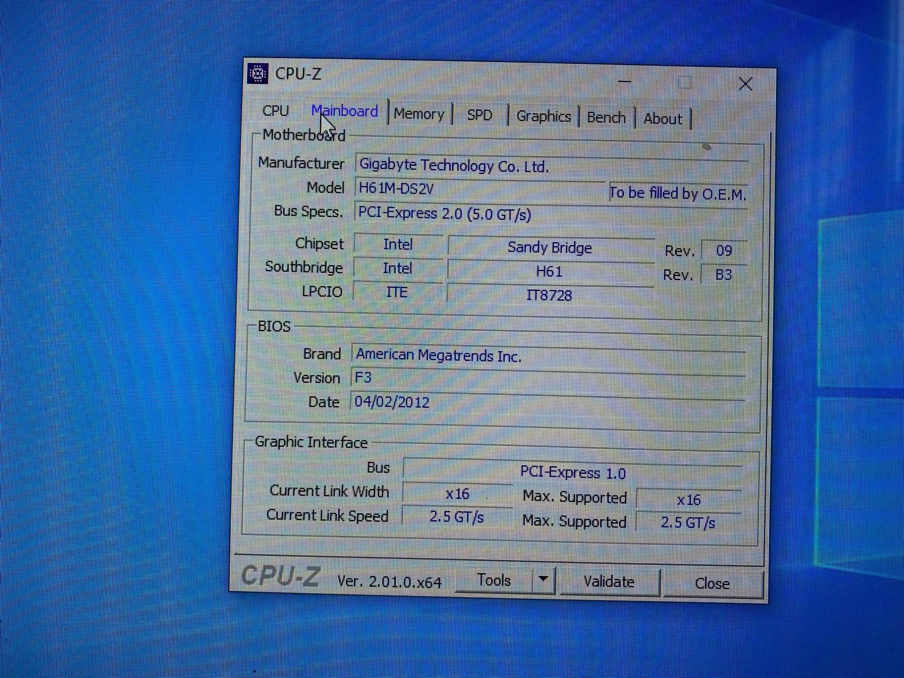Open the About tab
This screenshot has width=904, height=678.
(663, 119)
